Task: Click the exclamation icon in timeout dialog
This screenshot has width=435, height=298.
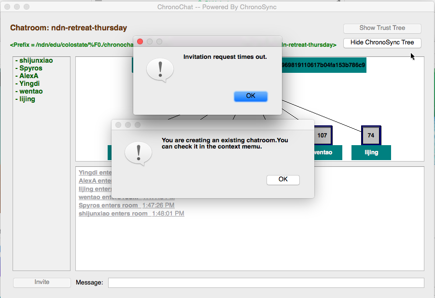Action: [x=160, y=70]
